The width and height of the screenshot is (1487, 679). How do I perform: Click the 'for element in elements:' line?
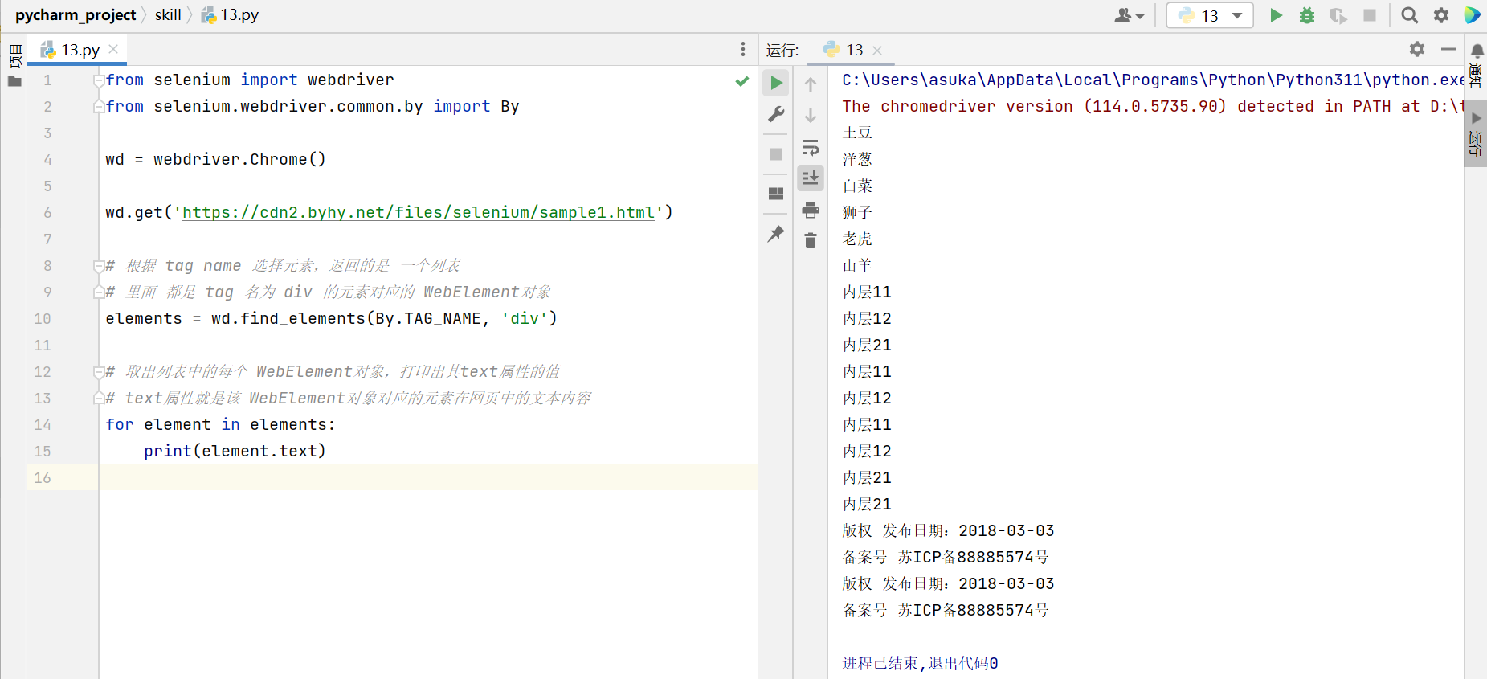coord(220,424)
